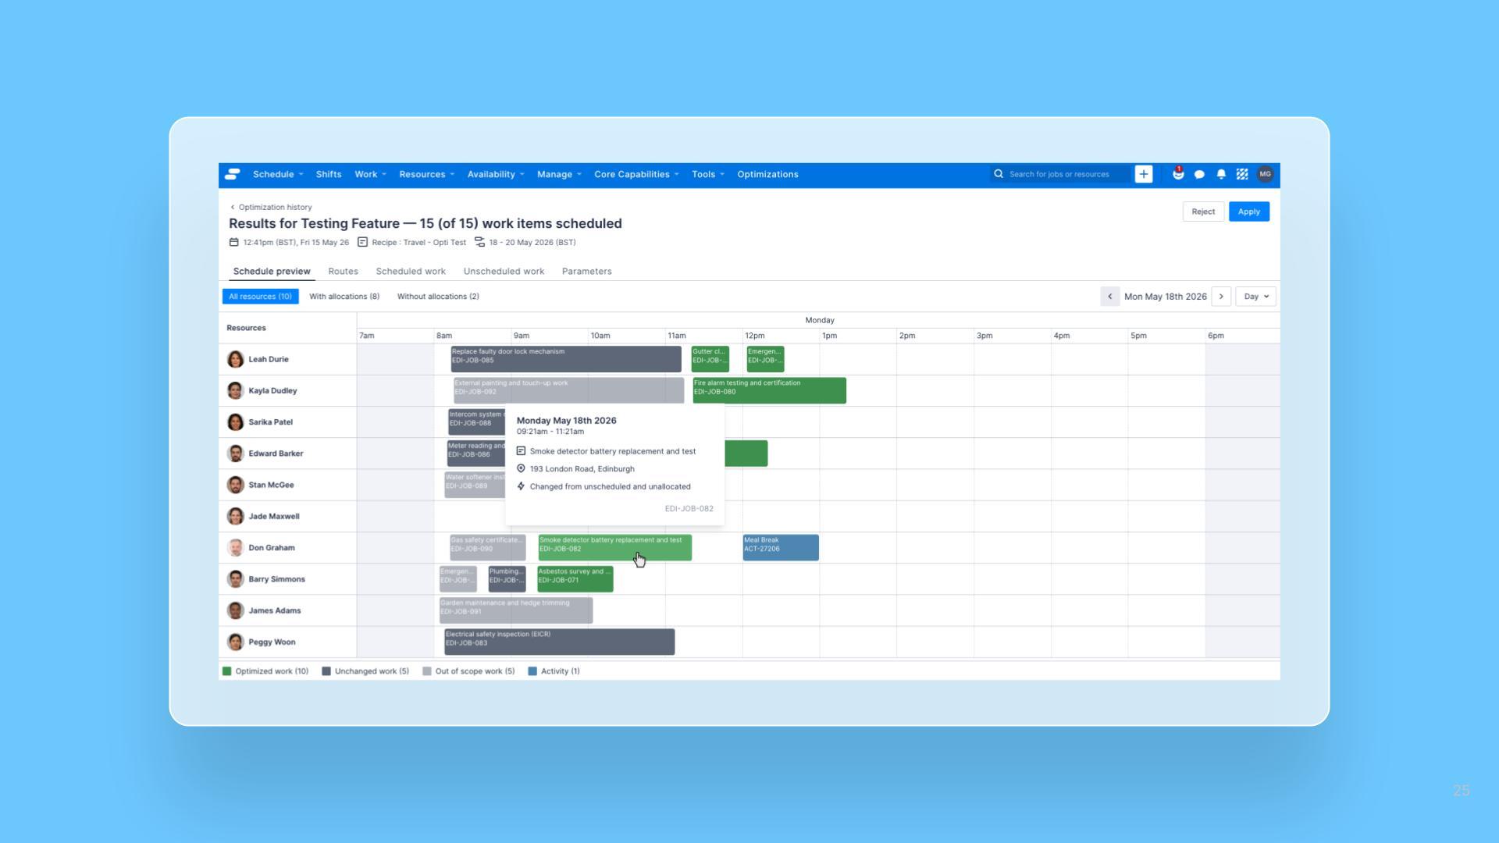Click Stan McGee's avatar
Screen dimensions: 1499x843
tap(235, 485)
